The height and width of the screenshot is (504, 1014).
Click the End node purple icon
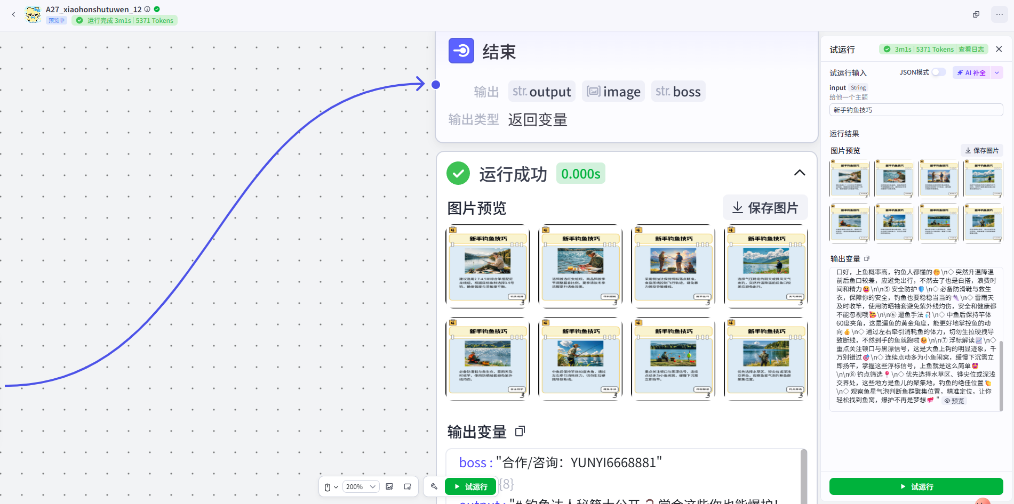tap(461, 51)
